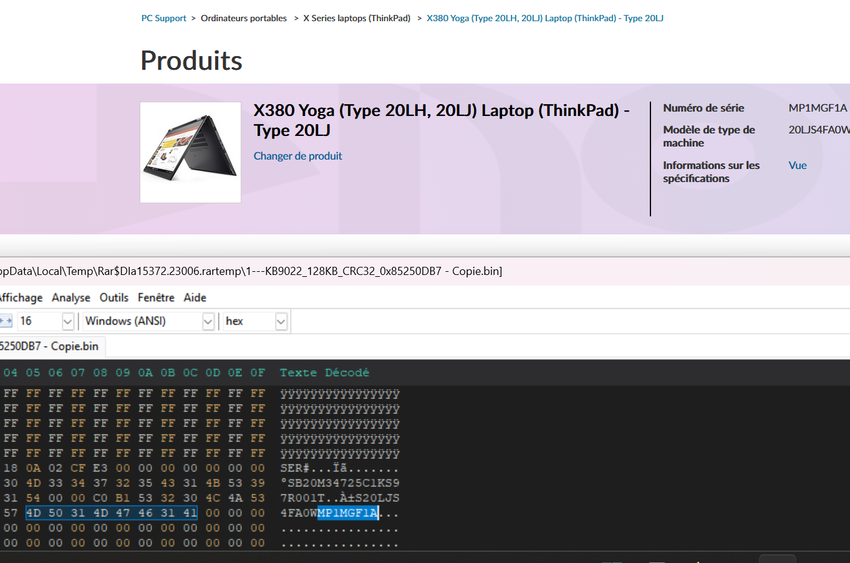This screenshot has width=850, height=563.
Task: Select highlighted hex byte 47
Action: point(123,513)
